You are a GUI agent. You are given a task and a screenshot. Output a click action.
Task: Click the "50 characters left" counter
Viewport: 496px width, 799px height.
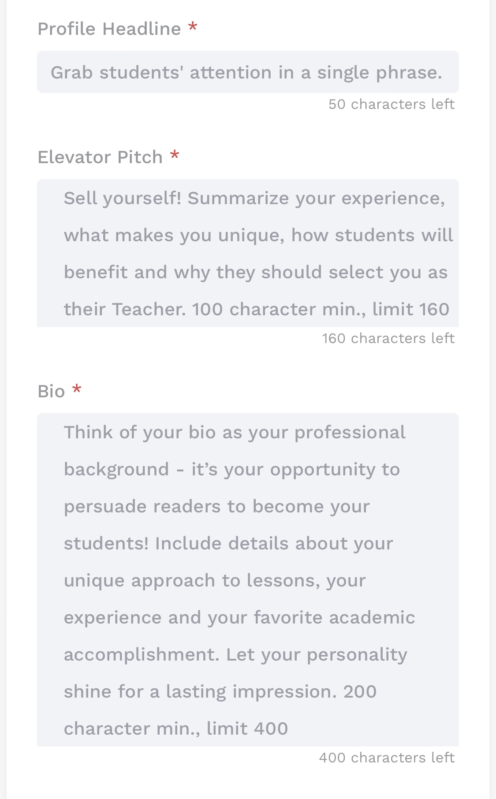point(391,105)
